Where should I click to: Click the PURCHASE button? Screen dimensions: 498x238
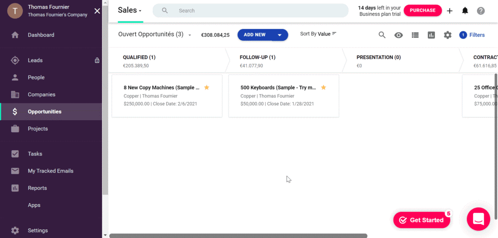(423, 11)
